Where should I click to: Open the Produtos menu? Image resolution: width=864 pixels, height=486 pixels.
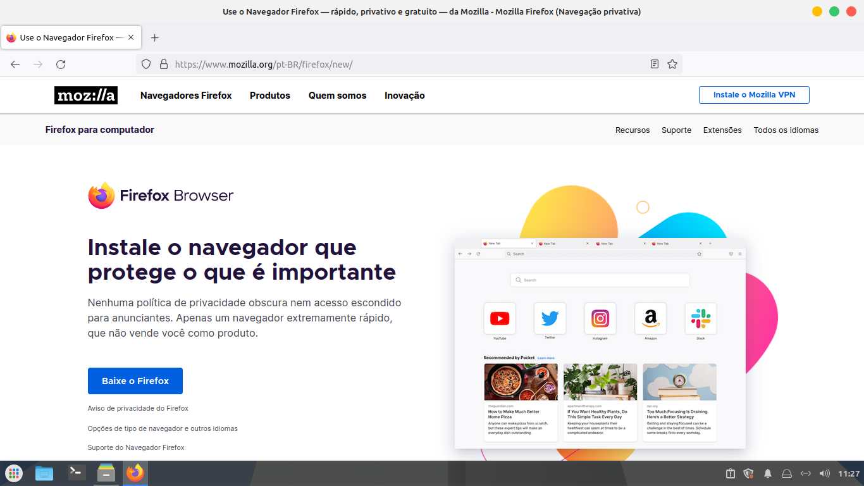[270, 96]
